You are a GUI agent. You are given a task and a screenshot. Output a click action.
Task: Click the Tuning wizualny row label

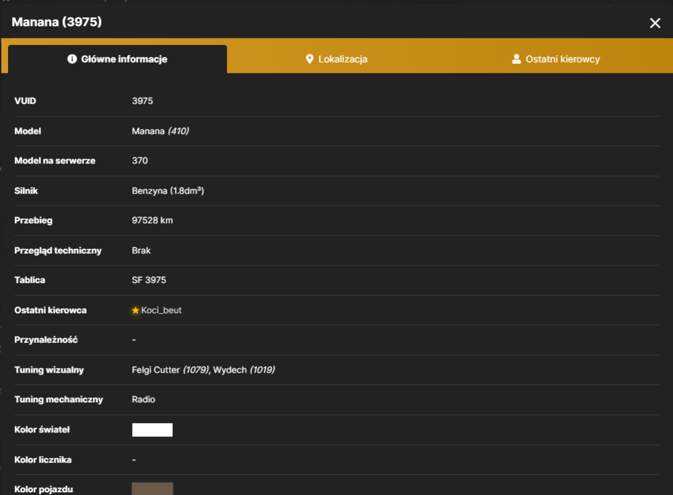click(x=49, y=370)
